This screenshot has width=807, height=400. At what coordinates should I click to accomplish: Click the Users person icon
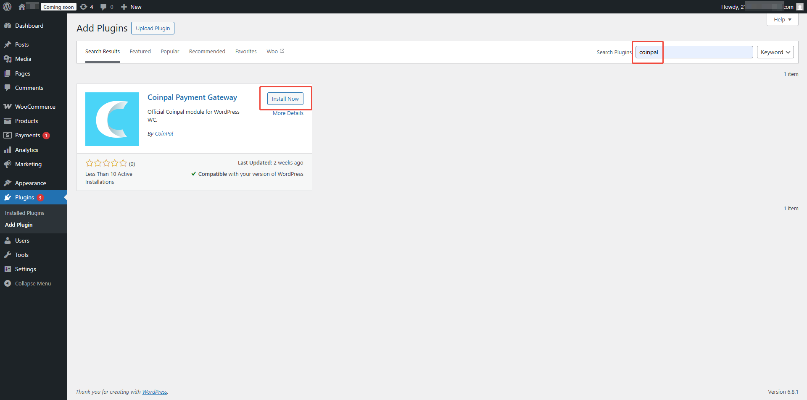click(x=8, y=241)
